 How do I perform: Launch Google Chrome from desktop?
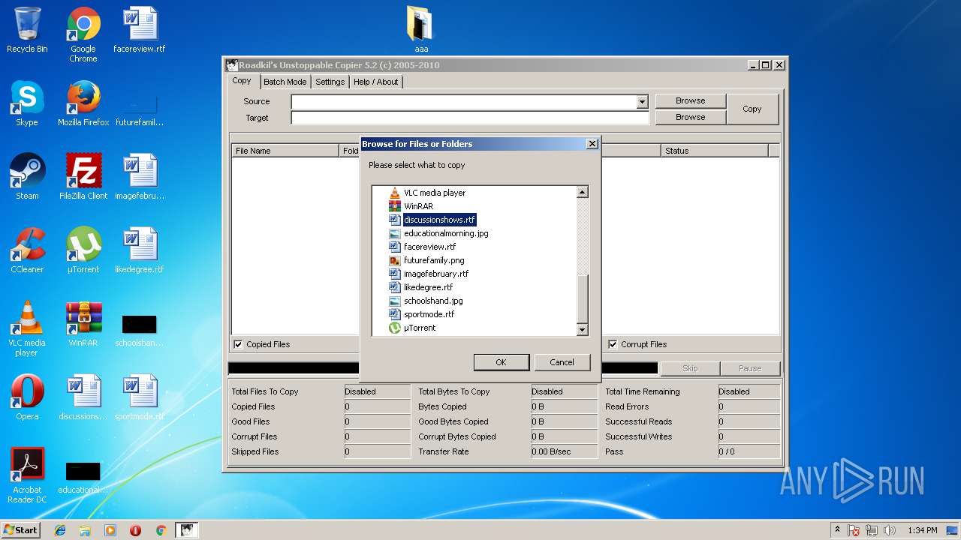[x=83, y=34]
